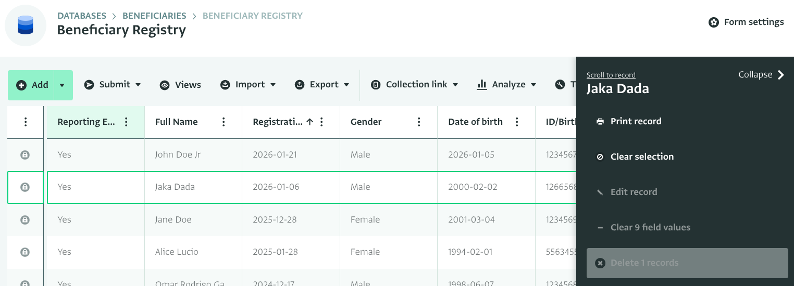
Task: Open the table-wide three-dot options menu
Action: pyautogui.click(x=26, y=122)
